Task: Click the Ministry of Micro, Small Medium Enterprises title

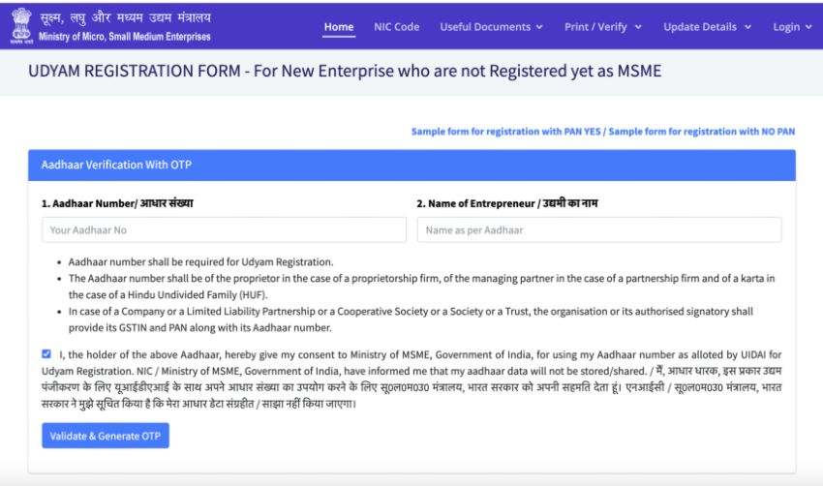Action: pos(125,37)
